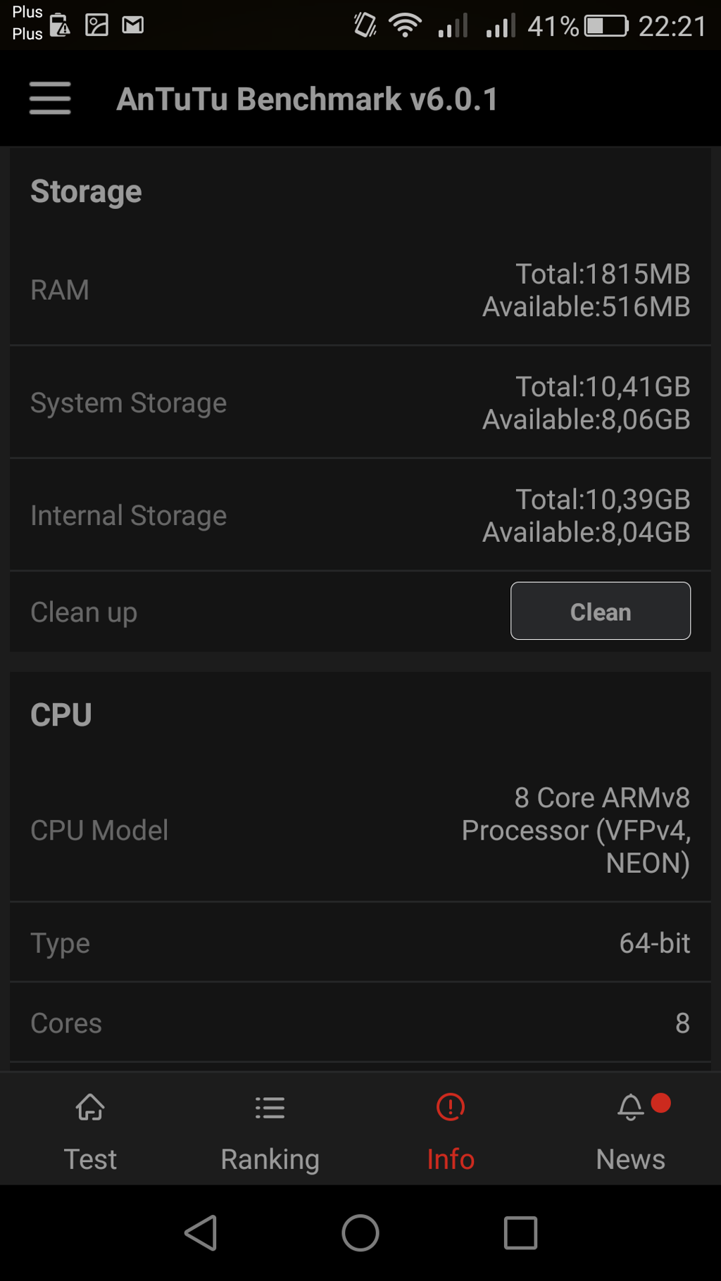The width and height of the screenshot is (721, 1281).
Task: Open the News tab
Action: (631, 1130)
